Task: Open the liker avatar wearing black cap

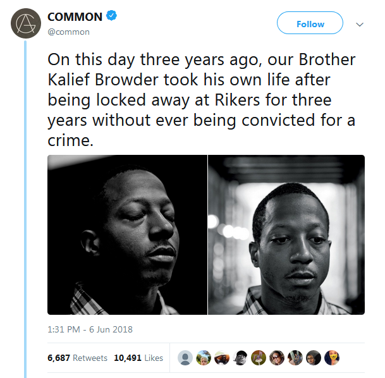Action: click(x=240, y=358)
